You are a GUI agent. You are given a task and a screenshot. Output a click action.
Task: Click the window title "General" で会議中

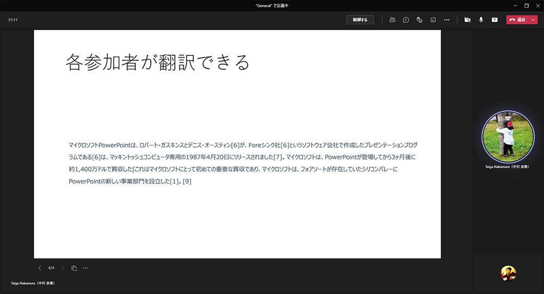[x=271, y=5]
